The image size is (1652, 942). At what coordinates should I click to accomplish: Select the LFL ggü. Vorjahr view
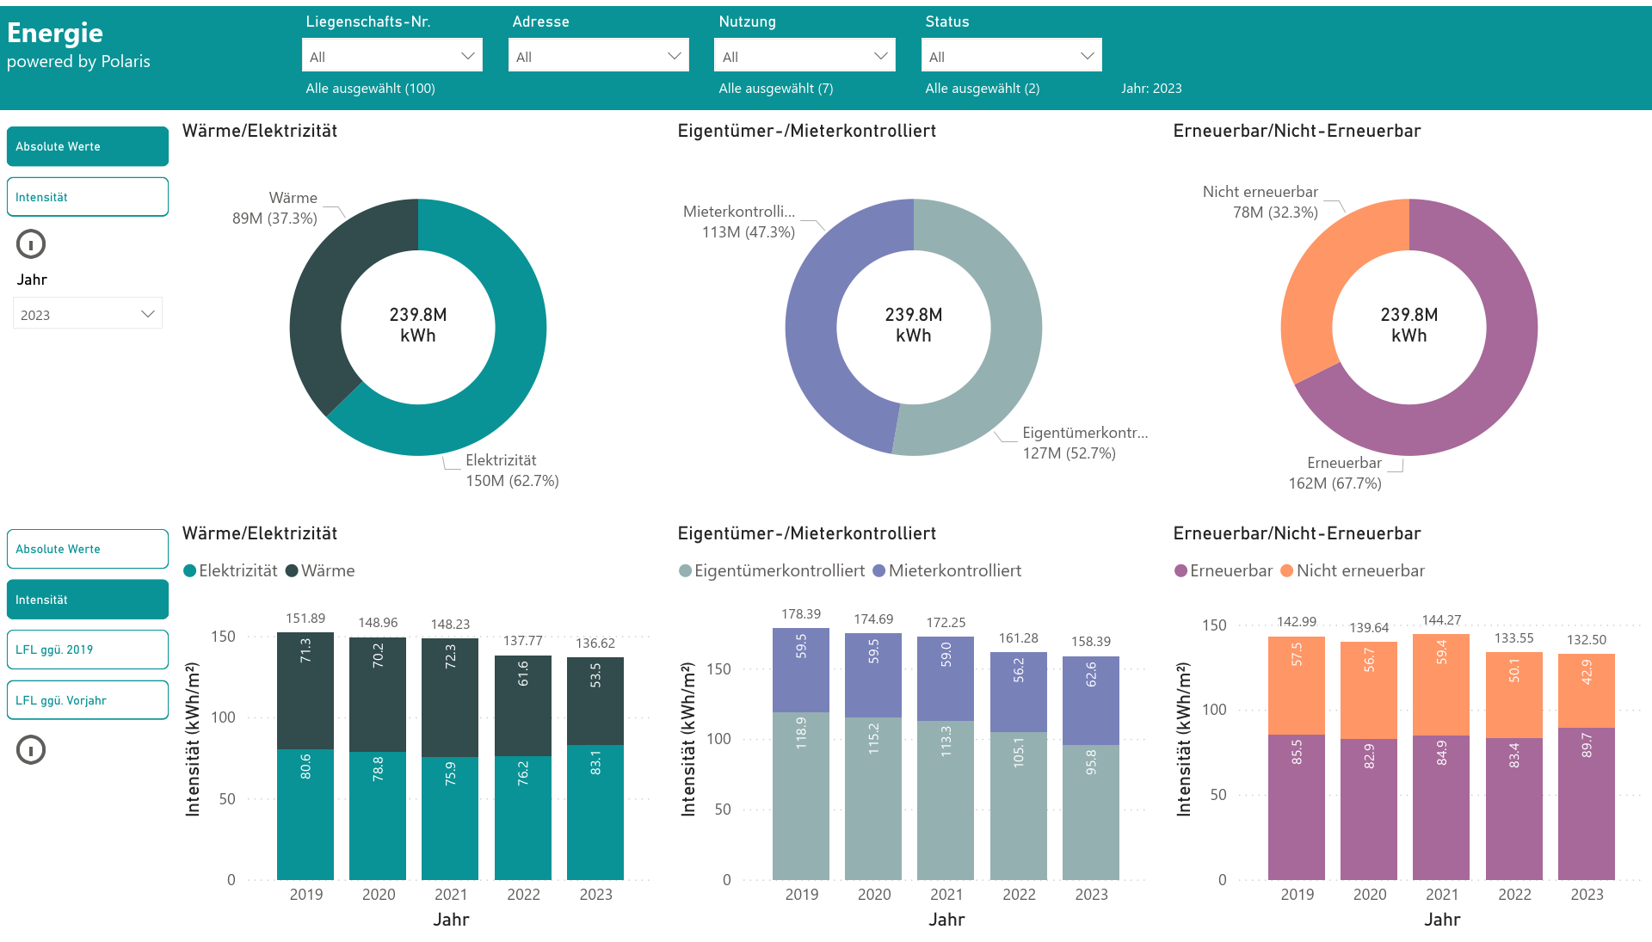pos(88,700)
